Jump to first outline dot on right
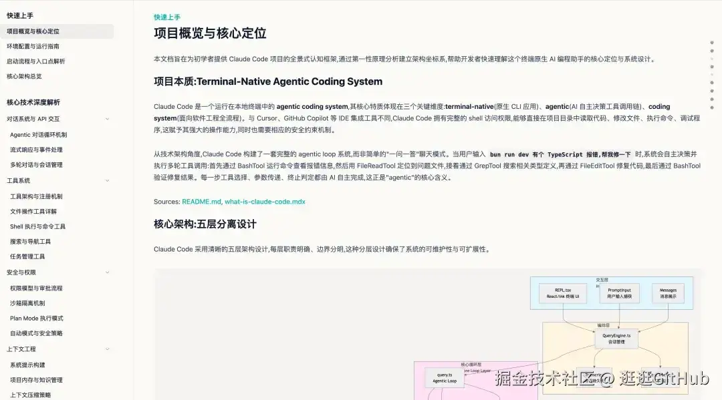722x400 pixels. pos(712,43)
